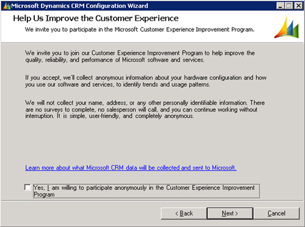Click the empty area left of the Back button
This screenshot has width=305, height=227.
point(81,214)
